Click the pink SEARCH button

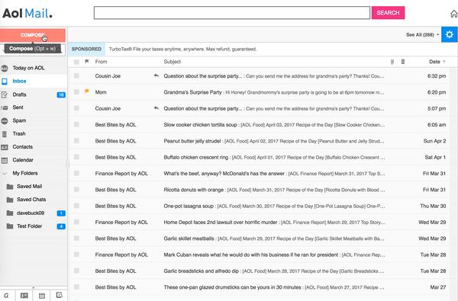tap(388, 13)
